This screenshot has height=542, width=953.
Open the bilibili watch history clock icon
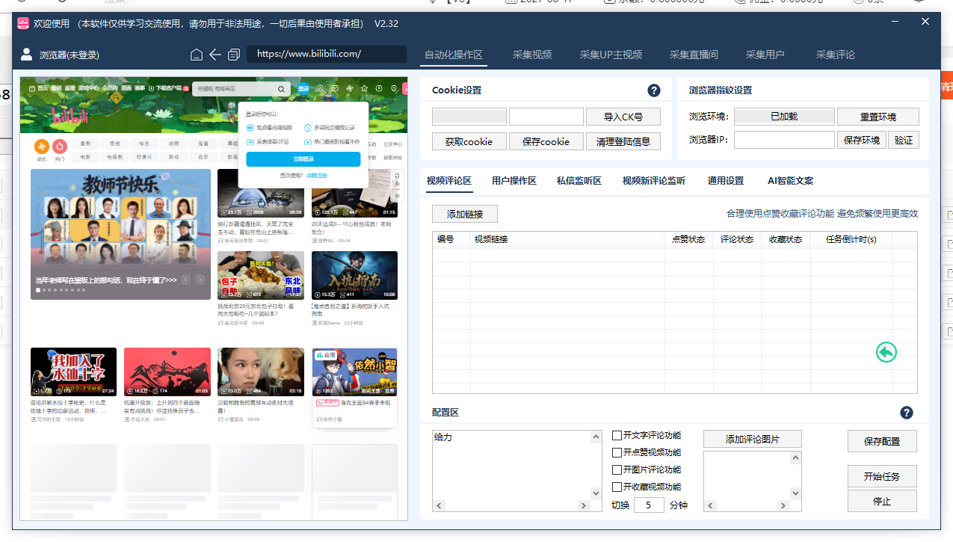click(x=380, y=89)
